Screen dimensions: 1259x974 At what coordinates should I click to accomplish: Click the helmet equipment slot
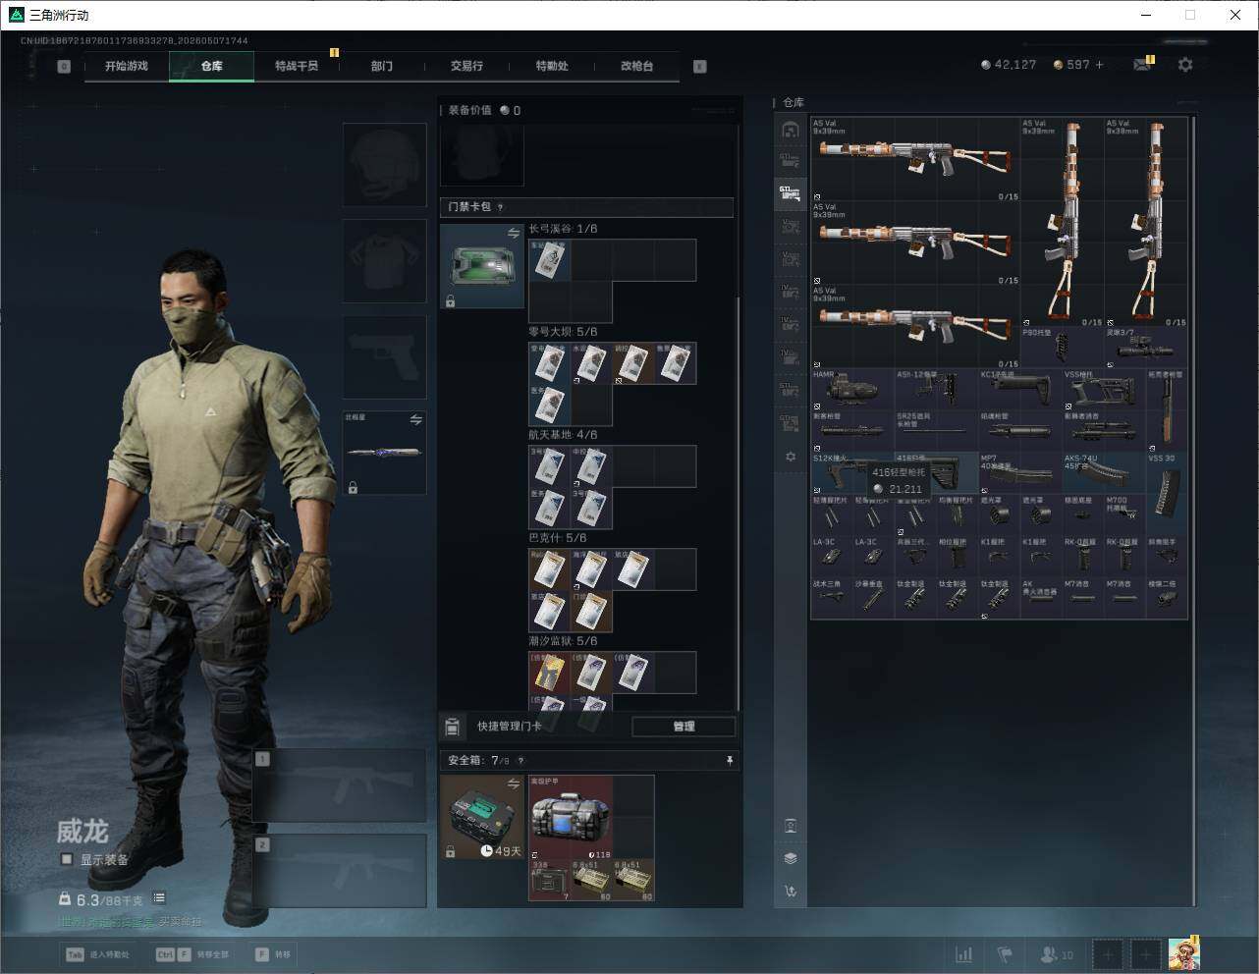click(384, 164)
